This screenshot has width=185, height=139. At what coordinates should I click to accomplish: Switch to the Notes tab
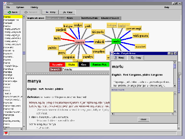(x=70, y=18)
